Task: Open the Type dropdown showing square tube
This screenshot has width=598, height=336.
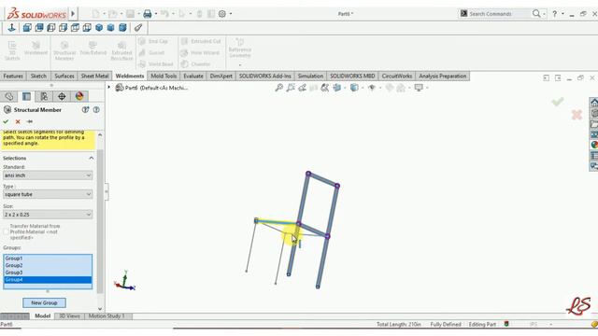Action: coord(48,194)
